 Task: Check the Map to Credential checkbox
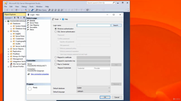pyautogui.click(x=56, y=64)
